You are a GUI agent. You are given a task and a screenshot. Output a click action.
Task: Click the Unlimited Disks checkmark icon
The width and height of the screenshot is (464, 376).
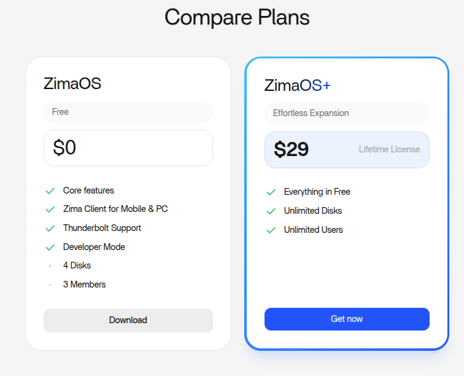271,211
